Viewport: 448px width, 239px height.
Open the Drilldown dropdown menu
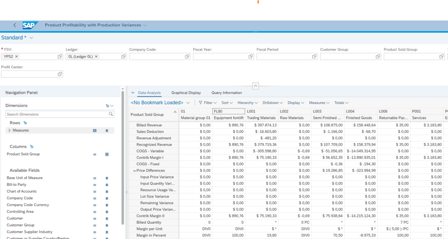(273, 102)
